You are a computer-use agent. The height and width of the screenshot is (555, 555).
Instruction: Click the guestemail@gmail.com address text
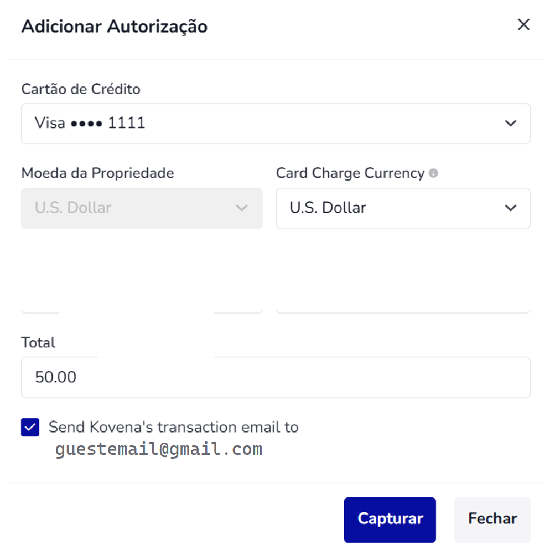[x=159, y=449]
